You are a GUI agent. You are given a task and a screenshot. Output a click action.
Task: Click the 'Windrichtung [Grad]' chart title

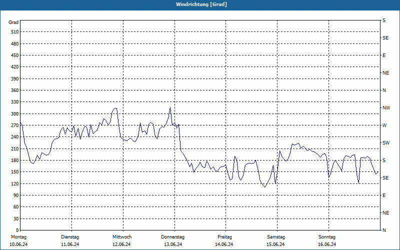point(201,4)
